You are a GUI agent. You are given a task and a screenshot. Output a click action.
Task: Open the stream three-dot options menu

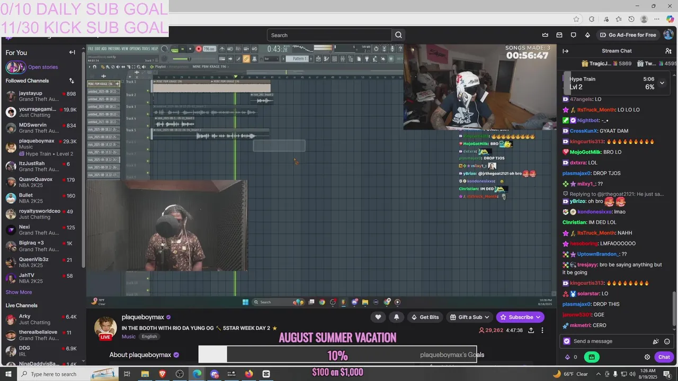[542, 330]
